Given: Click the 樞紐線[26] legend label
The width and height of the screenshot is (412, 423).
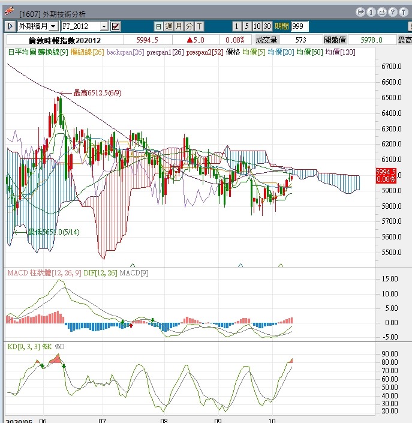Looking at the screenshot, I should [87, 52].
